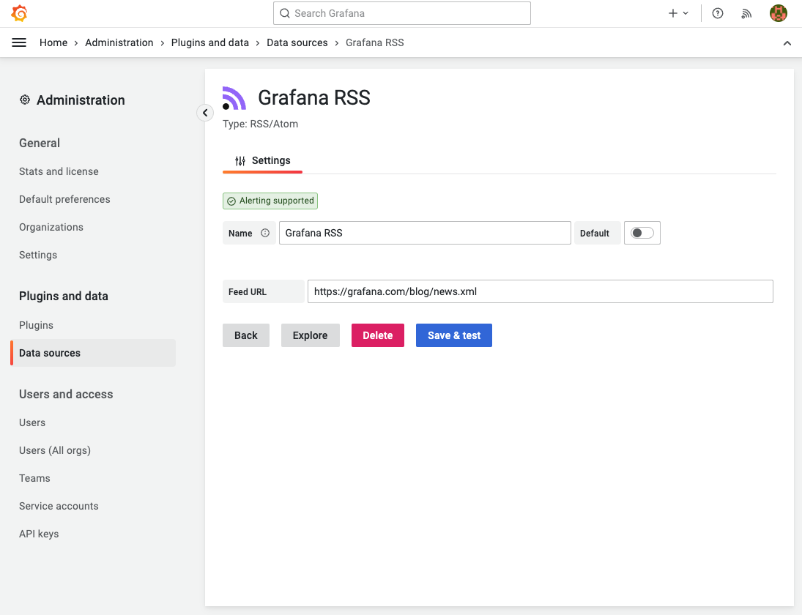Click the Back button
The height and width of the screenshot is (615, 802).
[246, 335]
